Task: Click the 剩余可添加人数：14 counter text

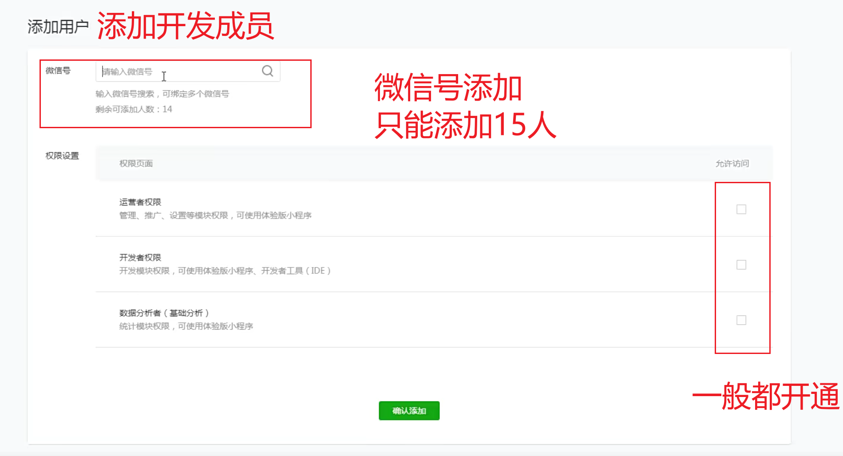Action: 134,110
